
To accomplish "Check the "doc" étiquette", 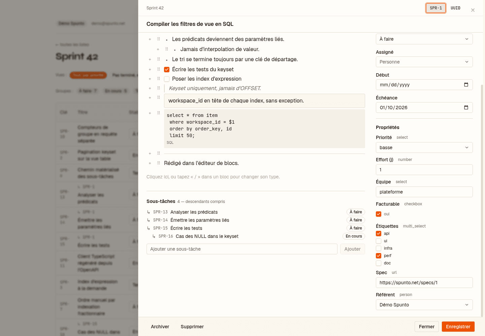I will [379, 263].
